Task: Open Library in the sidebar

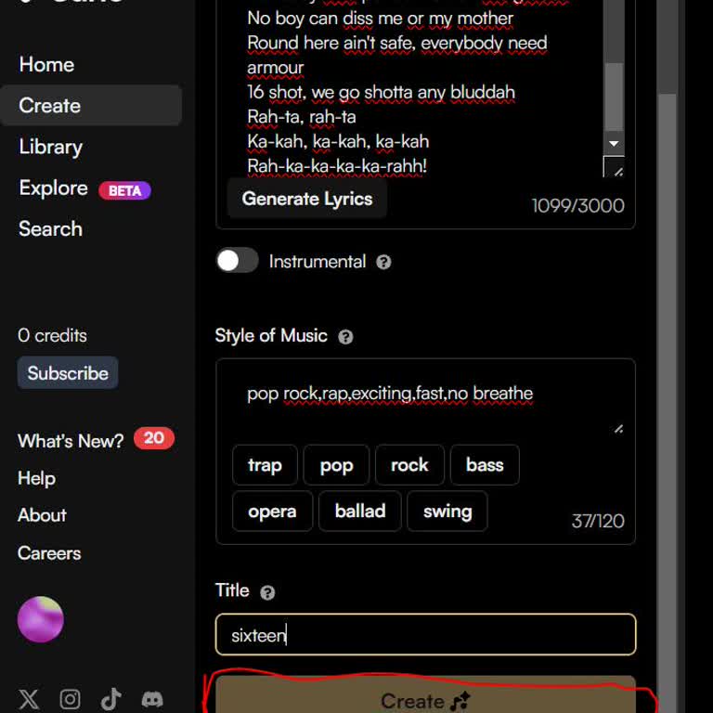Action: pos(50,147)
